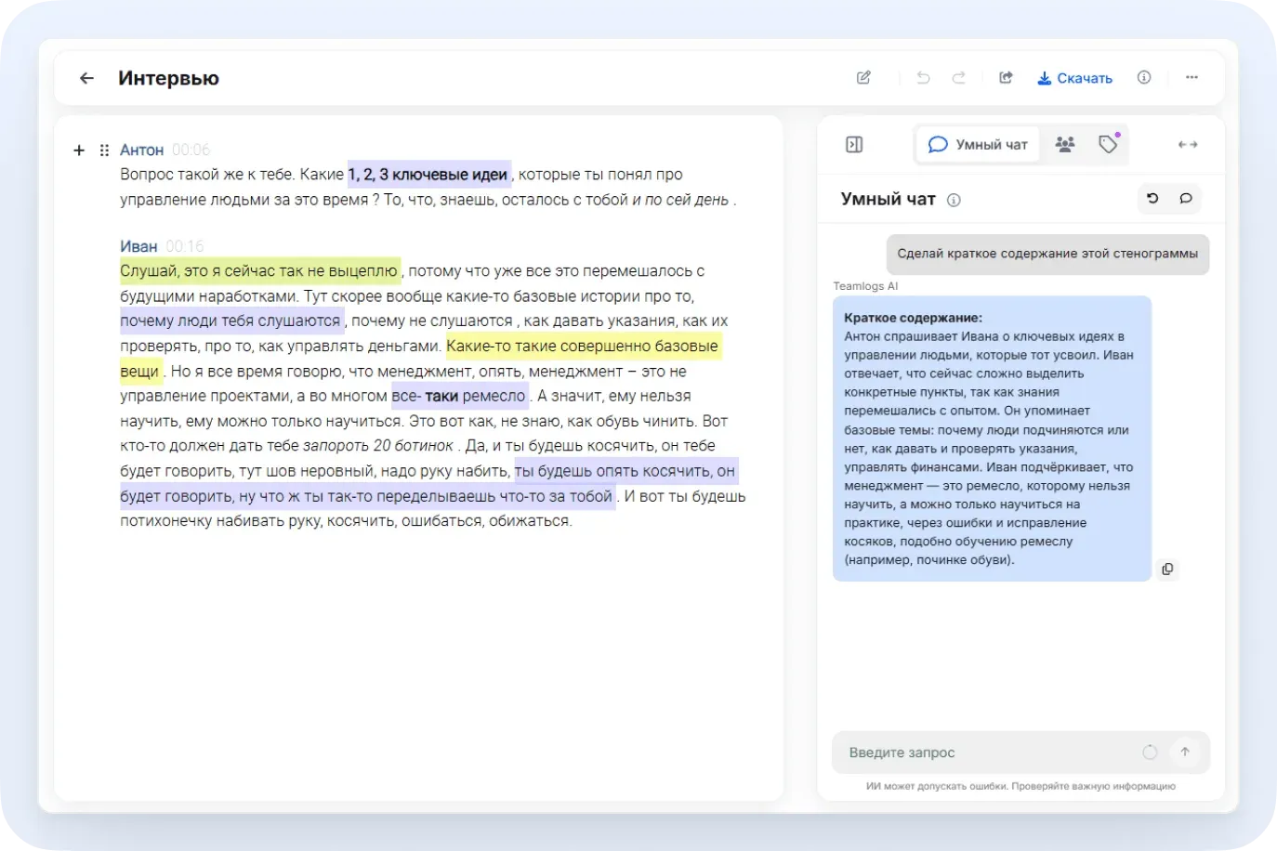Click the edit pencil icon in header

click(x=863, y=78)
